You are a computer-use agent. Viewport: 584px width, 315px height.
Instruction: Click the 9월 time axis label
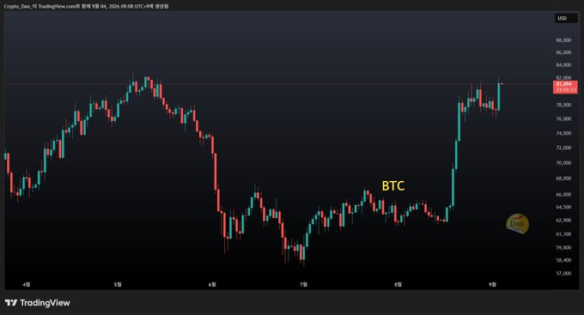coord(492,284)
